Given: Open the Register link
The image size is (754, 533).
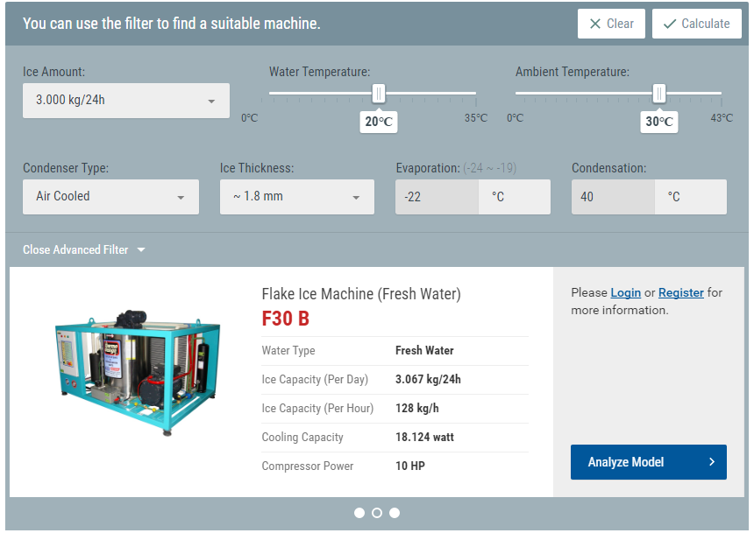Looking at the screenshot, I should click(x=681, y=292).
